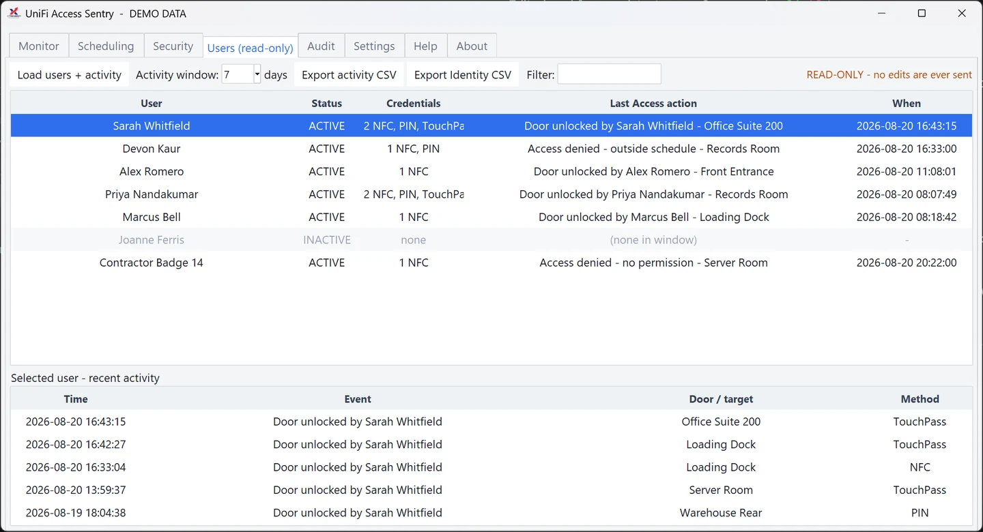Click the Method column header
This screenshot has width=983, height=532.
click(920, 399)
